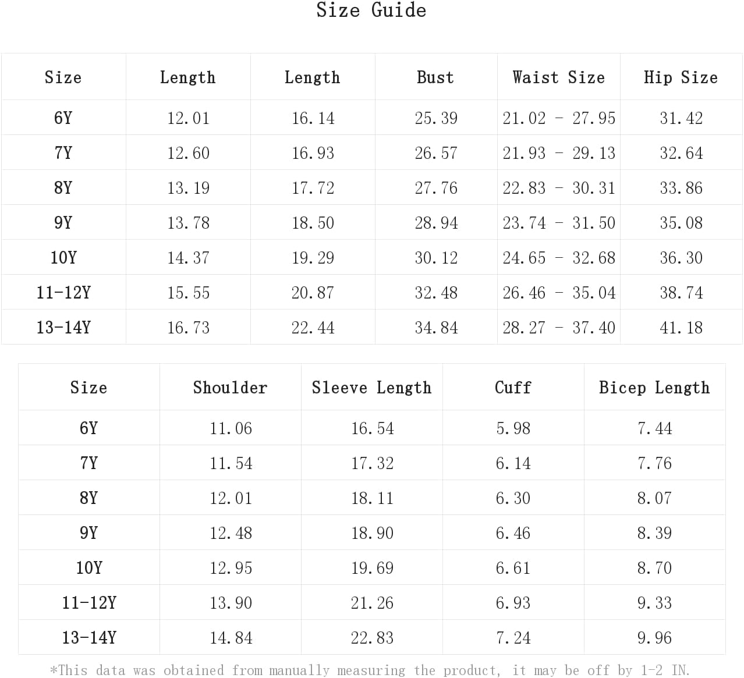Select the Hip Size column header
The width and height of the screenshot is (744, 678).
click(x=681, y=77)
